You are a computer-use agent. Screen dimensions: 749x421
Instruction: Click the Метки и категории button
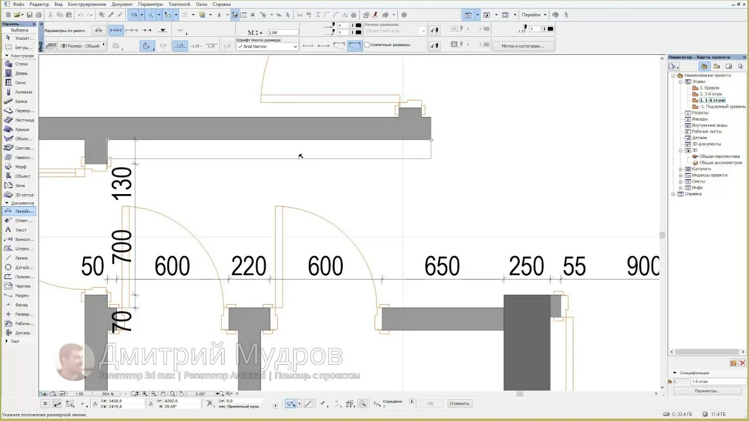pos(523,46)
